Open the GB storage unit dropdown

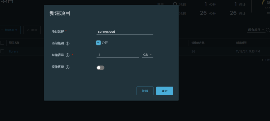pos(147,55)
